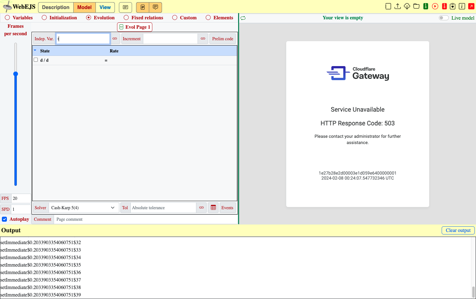476x299 pixels.
Task: Open the red table grid icon
Action: click(x=213, y=208)
